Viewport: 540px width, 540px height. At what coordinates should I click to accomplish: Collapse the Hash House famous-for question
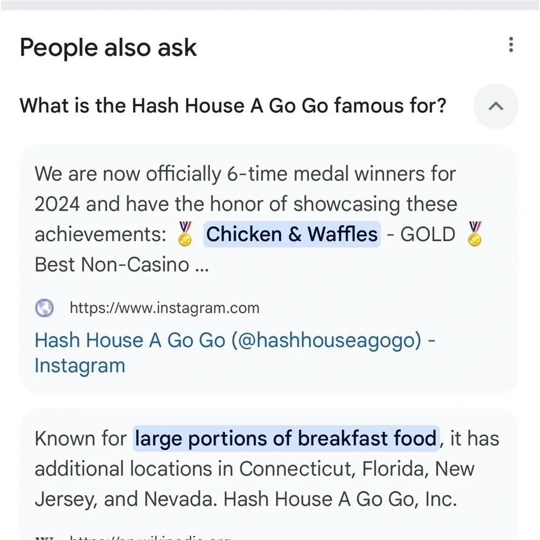point(496,106)
